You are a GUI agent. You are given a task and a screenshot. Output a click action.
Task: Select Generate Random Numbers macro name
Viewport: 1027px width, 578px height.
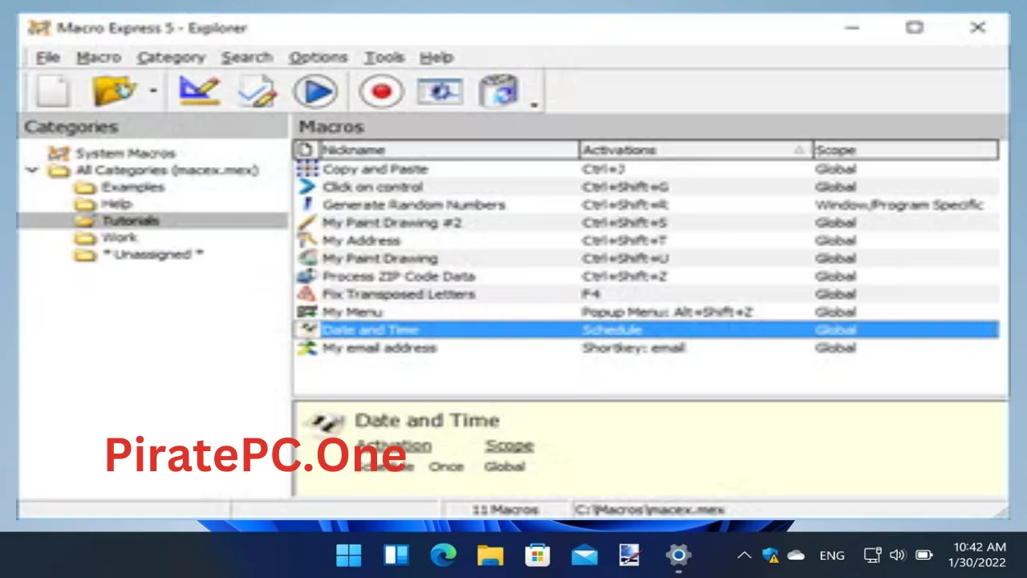(413, 205)
